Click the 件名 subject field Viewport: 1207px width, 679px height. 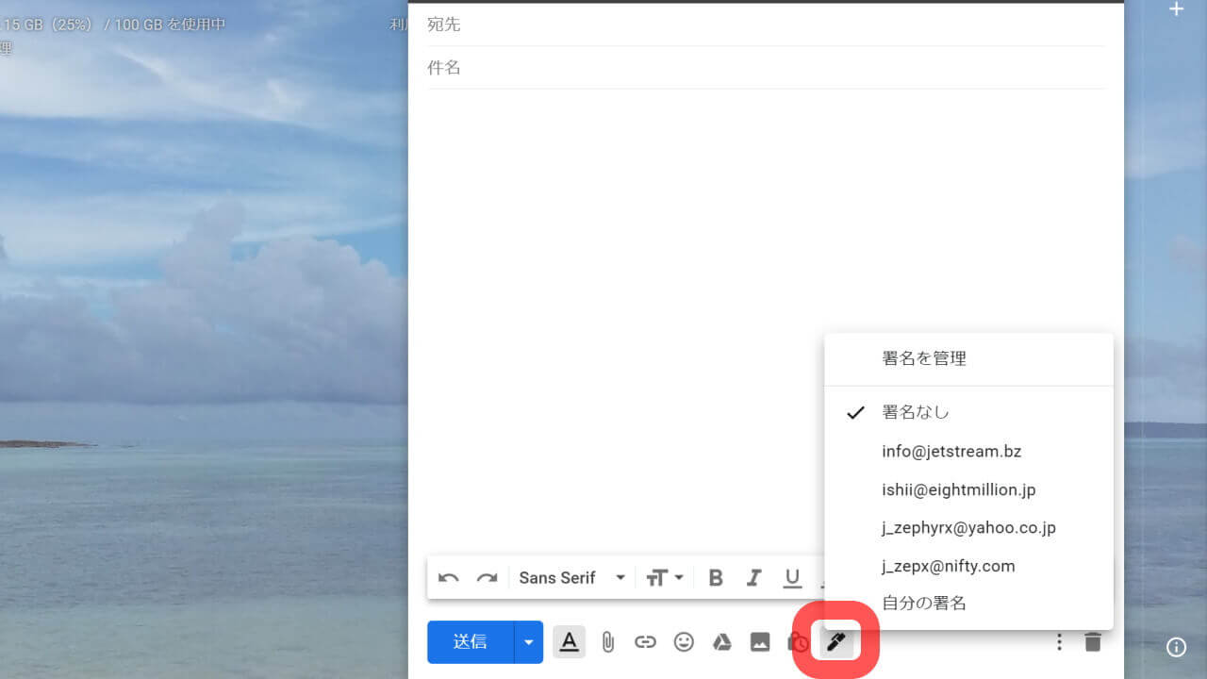click(766, 68)
